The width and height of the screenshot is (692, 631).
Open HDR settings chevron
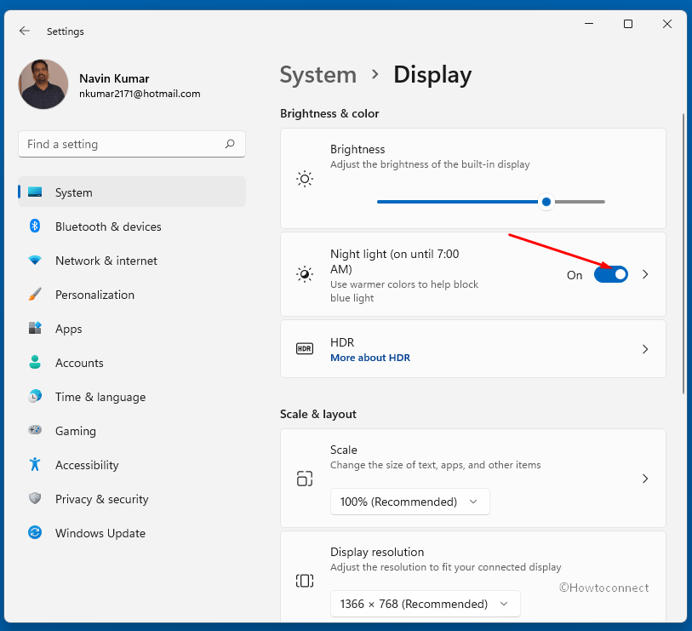point(645,349)
